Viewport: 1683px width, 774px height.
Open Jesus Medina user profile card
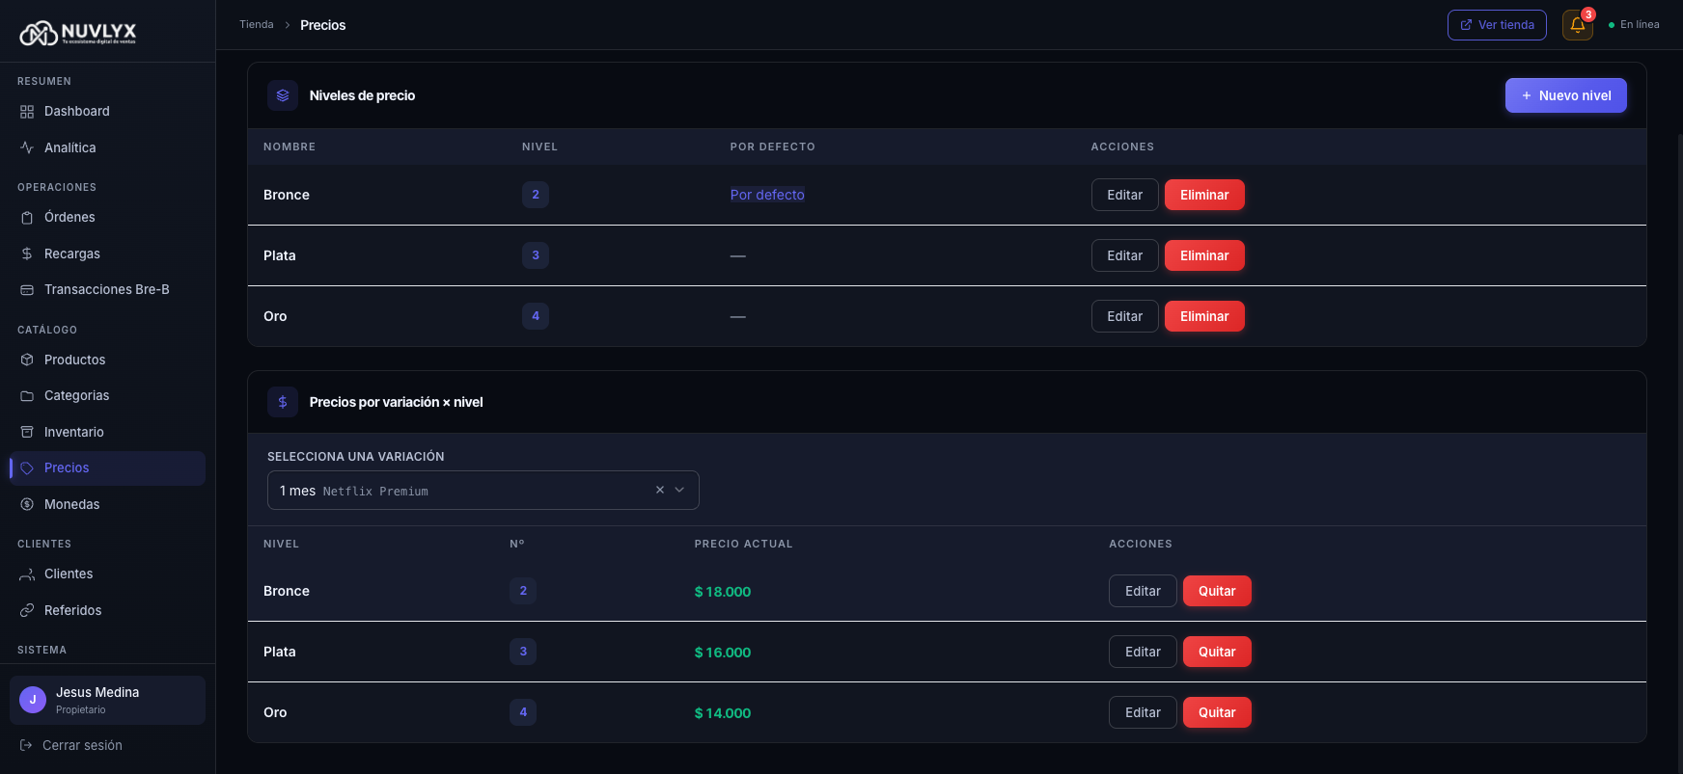[107, 700]
